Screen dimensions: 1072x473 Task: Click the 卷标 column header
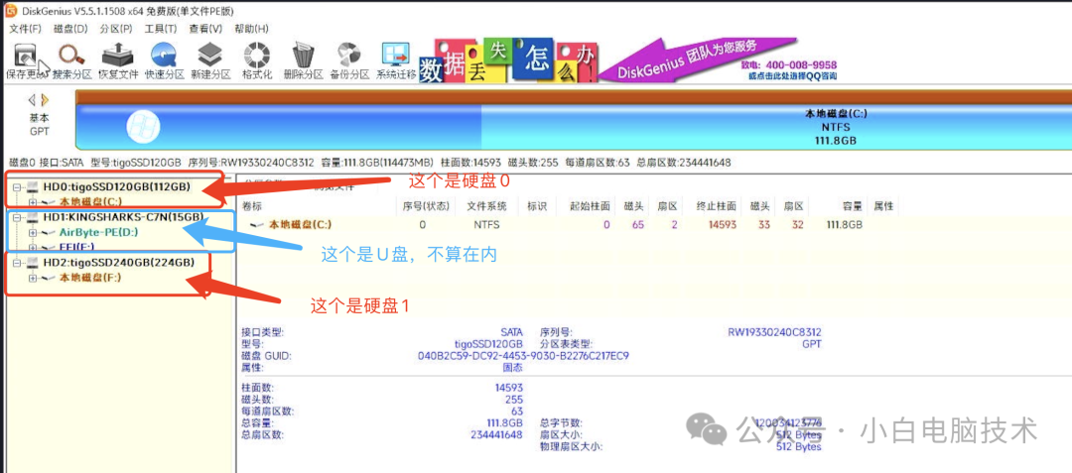(x=252, y=206)
